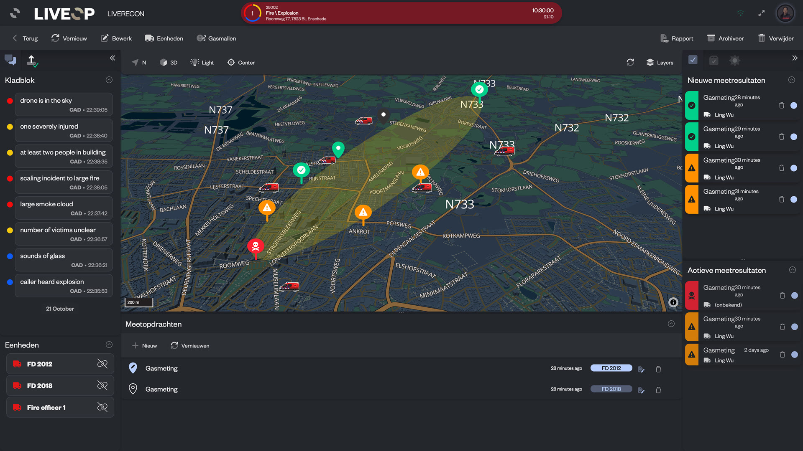
Task: Open the checked measurements tab in right panel
Action: tap(693, 60)
